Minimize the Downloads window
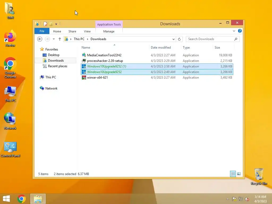This screenshot has height=204, width=272. tap(220, 23)
